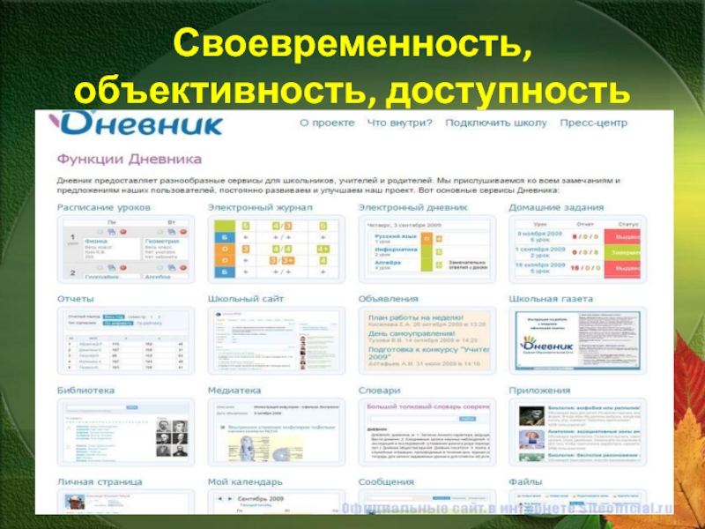Screen dimensions: 705x529
Task: Open the О проекте page
Action: [327, 123]
